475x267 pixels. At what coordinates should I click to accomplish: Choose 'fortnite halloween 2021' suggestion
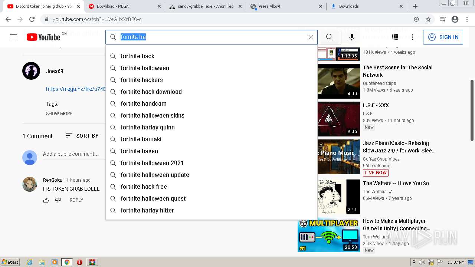pyautogui.click(x=212, y=163)
